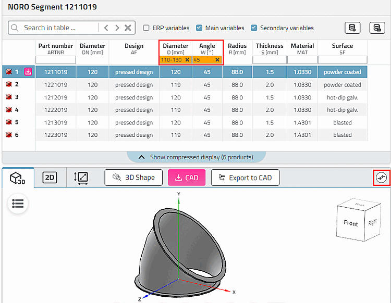The image size is (391, 303).
Task: Open the 3D view tab
Action: (x=18, y=178)
